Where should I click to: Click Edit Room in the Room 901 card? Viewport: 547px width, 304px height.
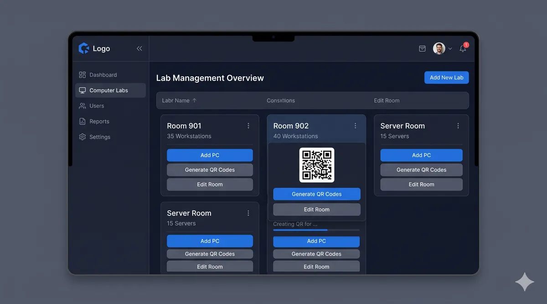click(x=210, y=184)
